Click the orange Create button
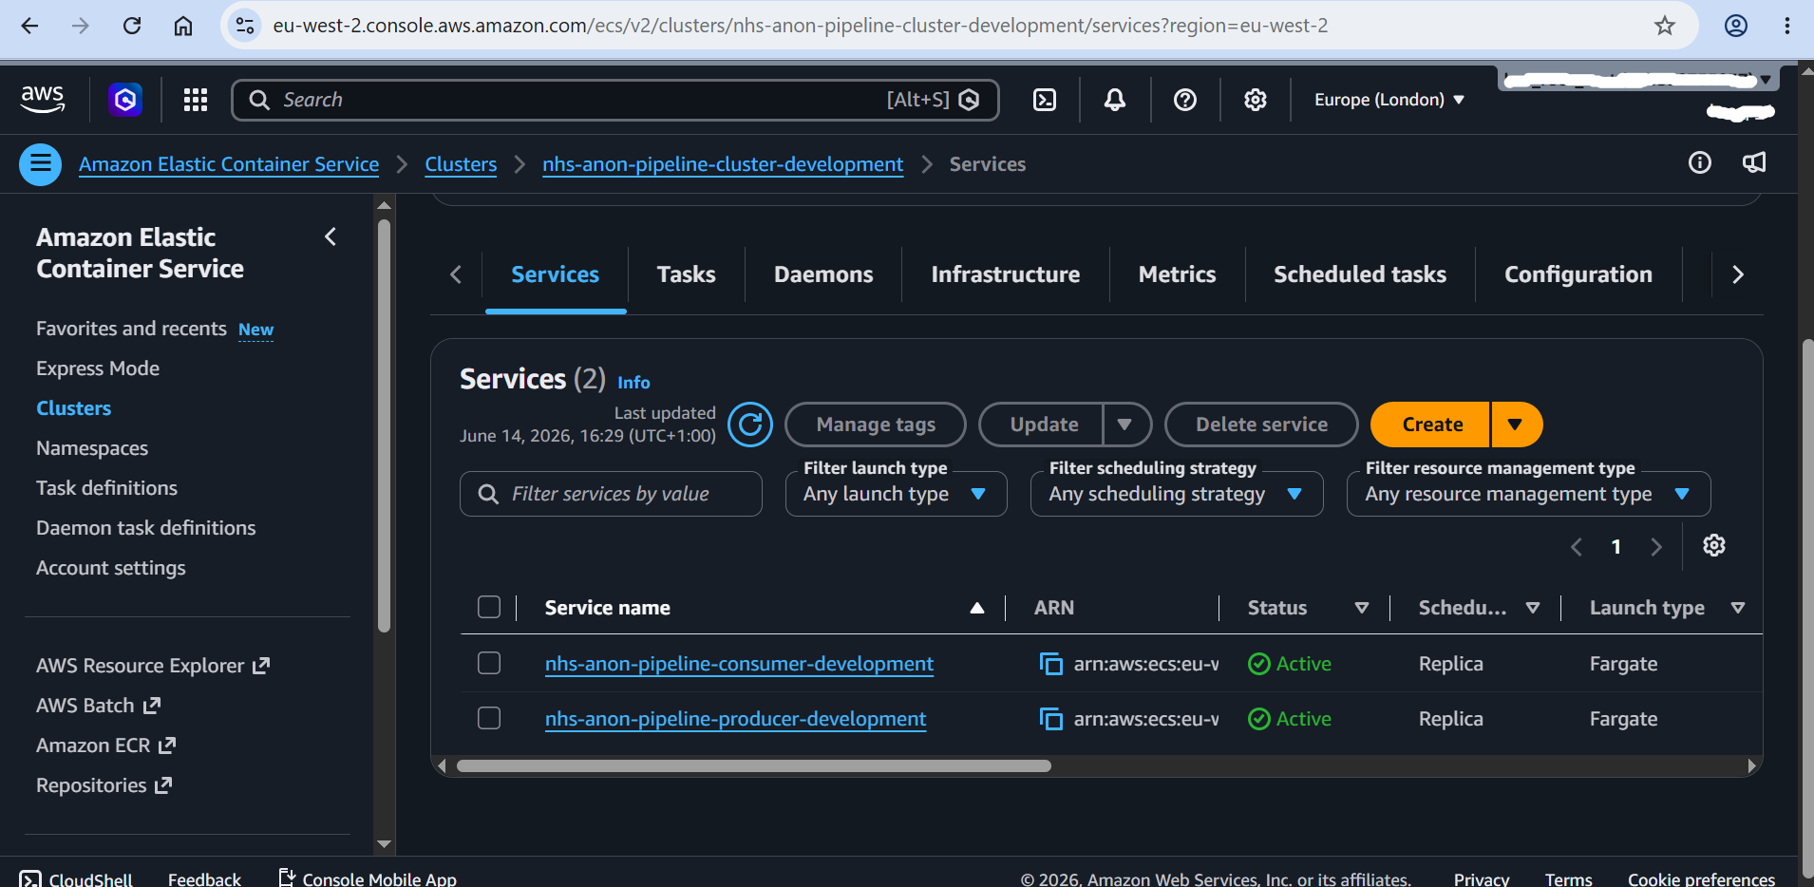The image size is (1814, 887). (1431, 425)
